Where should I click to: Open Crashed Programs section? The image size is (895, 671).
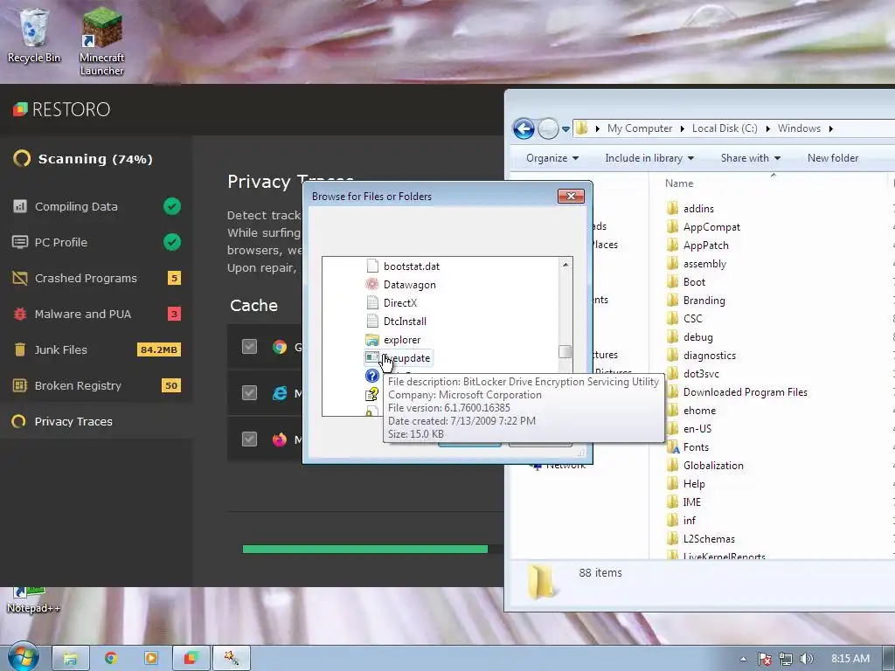click(86, 278)
